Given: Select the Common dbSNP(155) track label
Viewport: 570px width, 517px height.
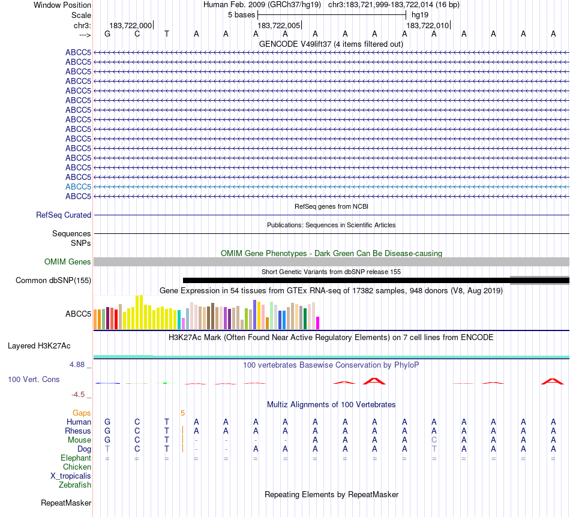Looking at the screenshot, I should pos(53,281).
